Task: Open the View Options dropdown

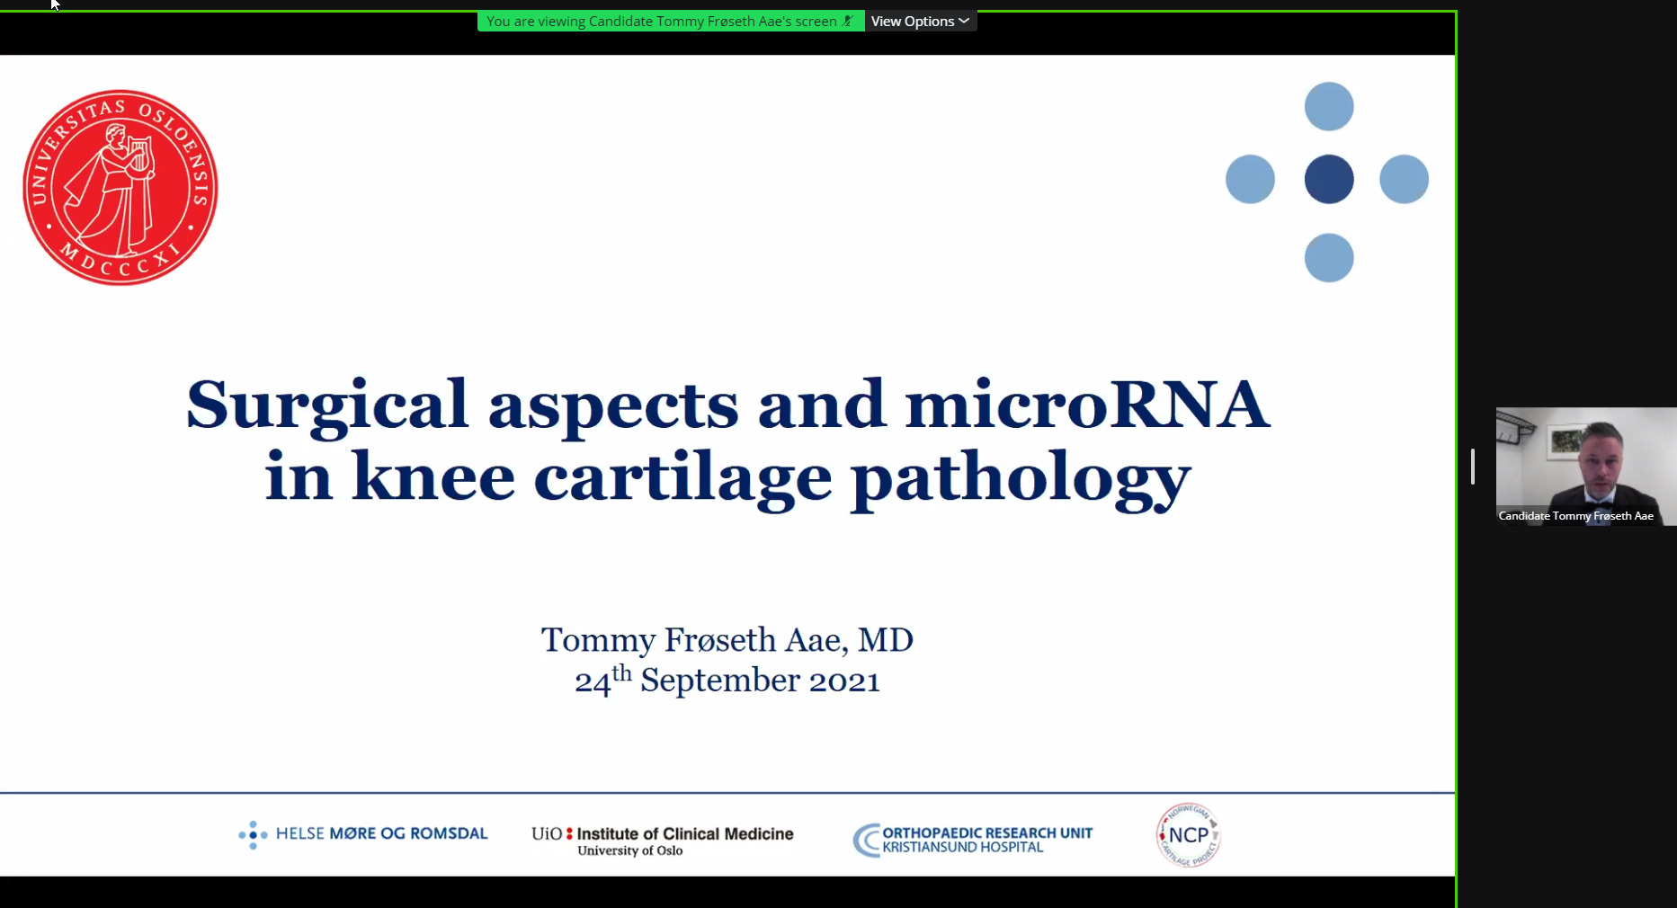Action: [x=920, y=21]
